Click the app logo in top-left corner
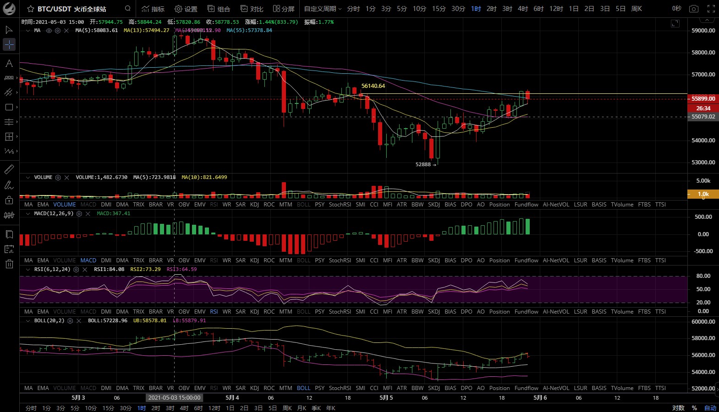Image resolution: width=719 pixels, height=412 pixels. coord(9,9)
